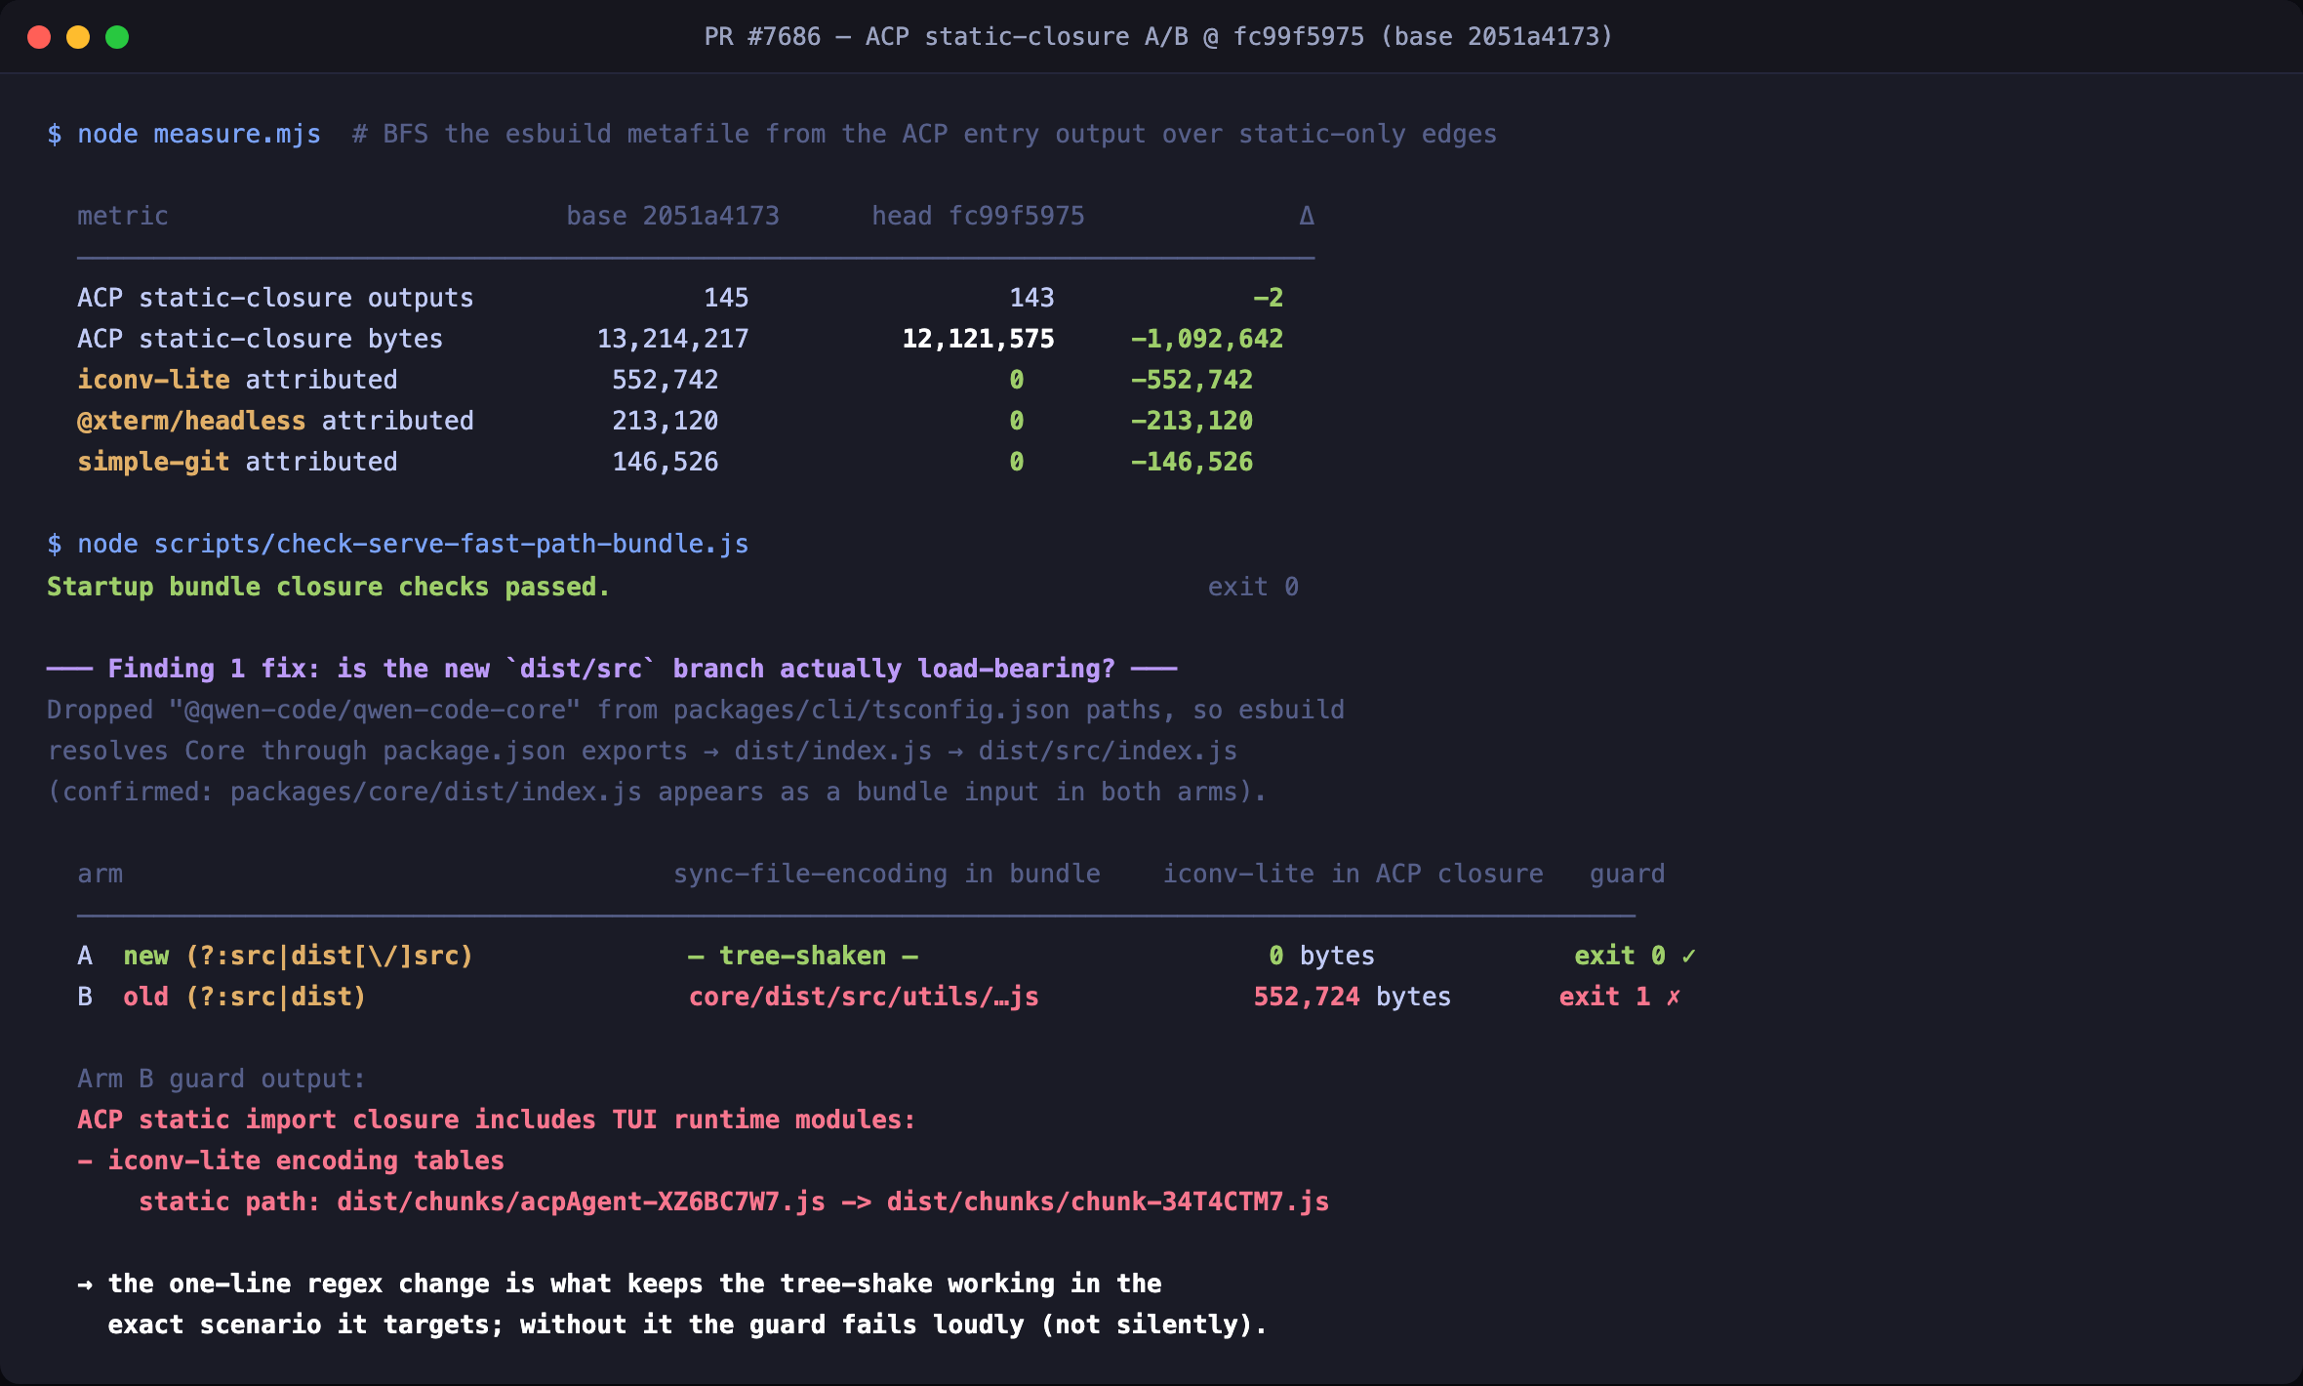The image size is (2303, 1386).
Task: Select the comment about BFS esbuild metafile
Action: click(x=924, y=134)
